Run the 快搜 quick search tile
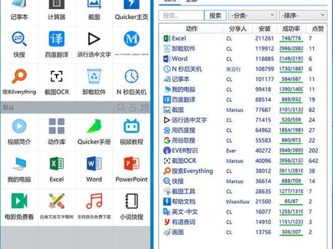The height and width of the screenshot is (249, 333). click(x=19, y=45)
